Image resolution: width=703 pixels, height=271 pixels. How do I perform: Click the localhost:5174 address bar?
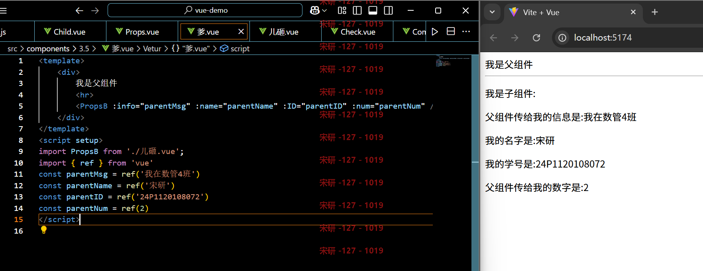tap(628, 38)
